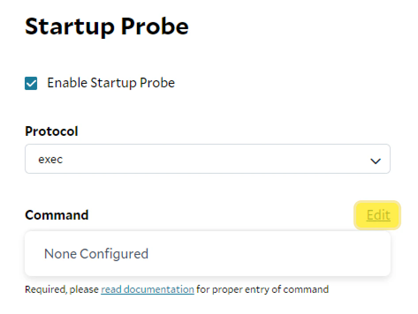
Task: Select the exec value in the Protocol combo box
Action: tap(51, 159)
